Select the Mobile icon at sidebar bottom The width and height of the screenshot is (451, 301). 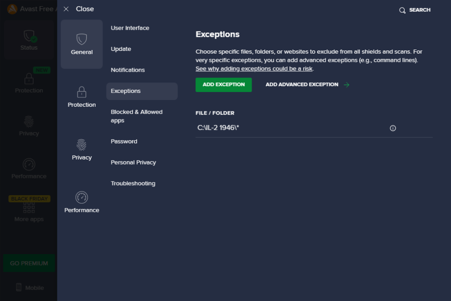pyautogui.click(x=28, y=287)
